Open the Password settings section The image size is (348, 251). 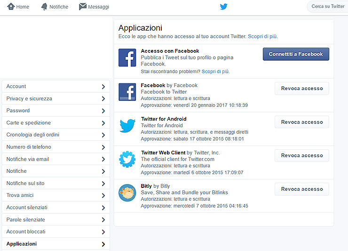tap(18, 111)
